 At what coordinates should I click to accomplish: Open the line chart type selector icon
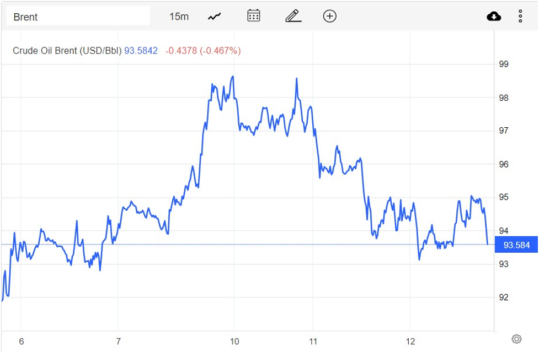pyautogui.click(x=214, y=17)
